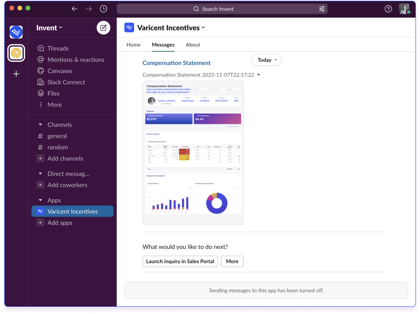Open the Today date dropdown

click(266, 60)
